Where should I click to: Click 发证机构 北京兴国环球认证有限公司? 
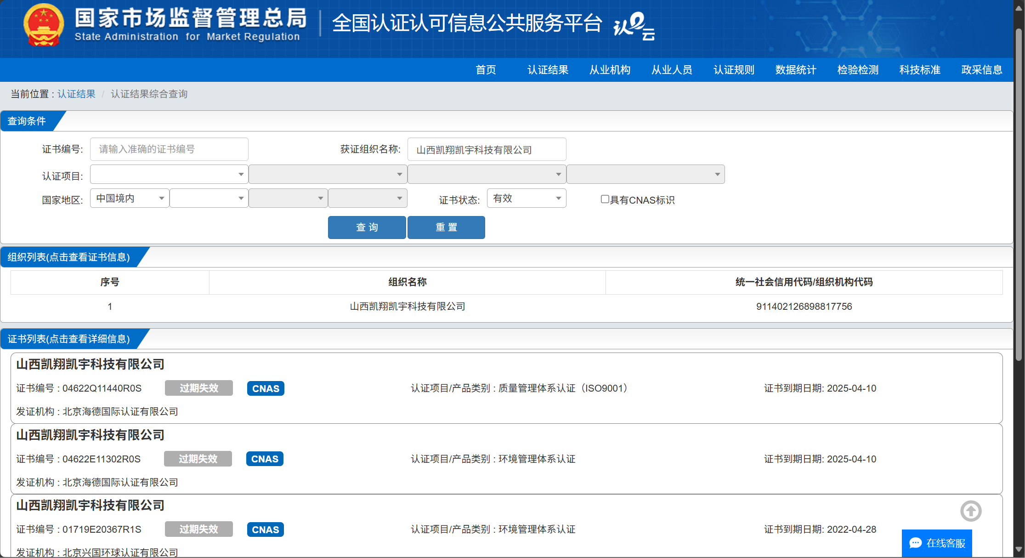[x=97, y=552]
